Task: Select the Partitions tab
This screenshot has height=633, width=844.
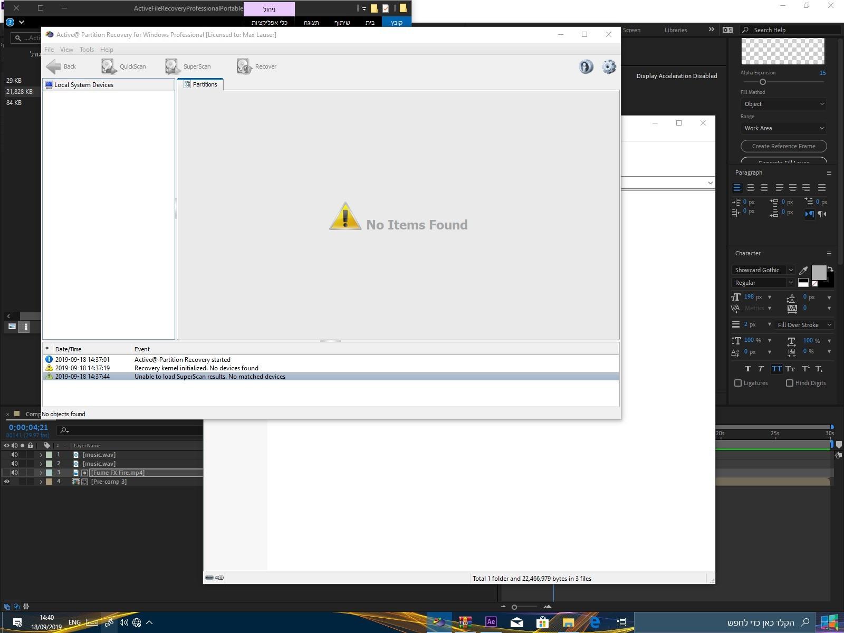Action: pos(200,84)
